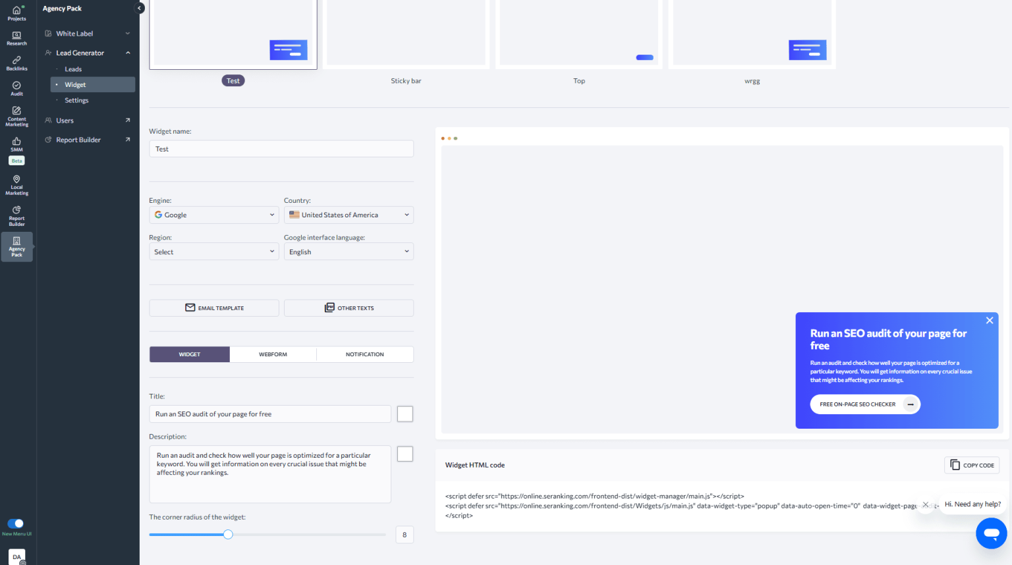This screenshot has width=1012, height=565.
Task: Switch to the NOTIFICATION tab
Action: tap(365, 354)
